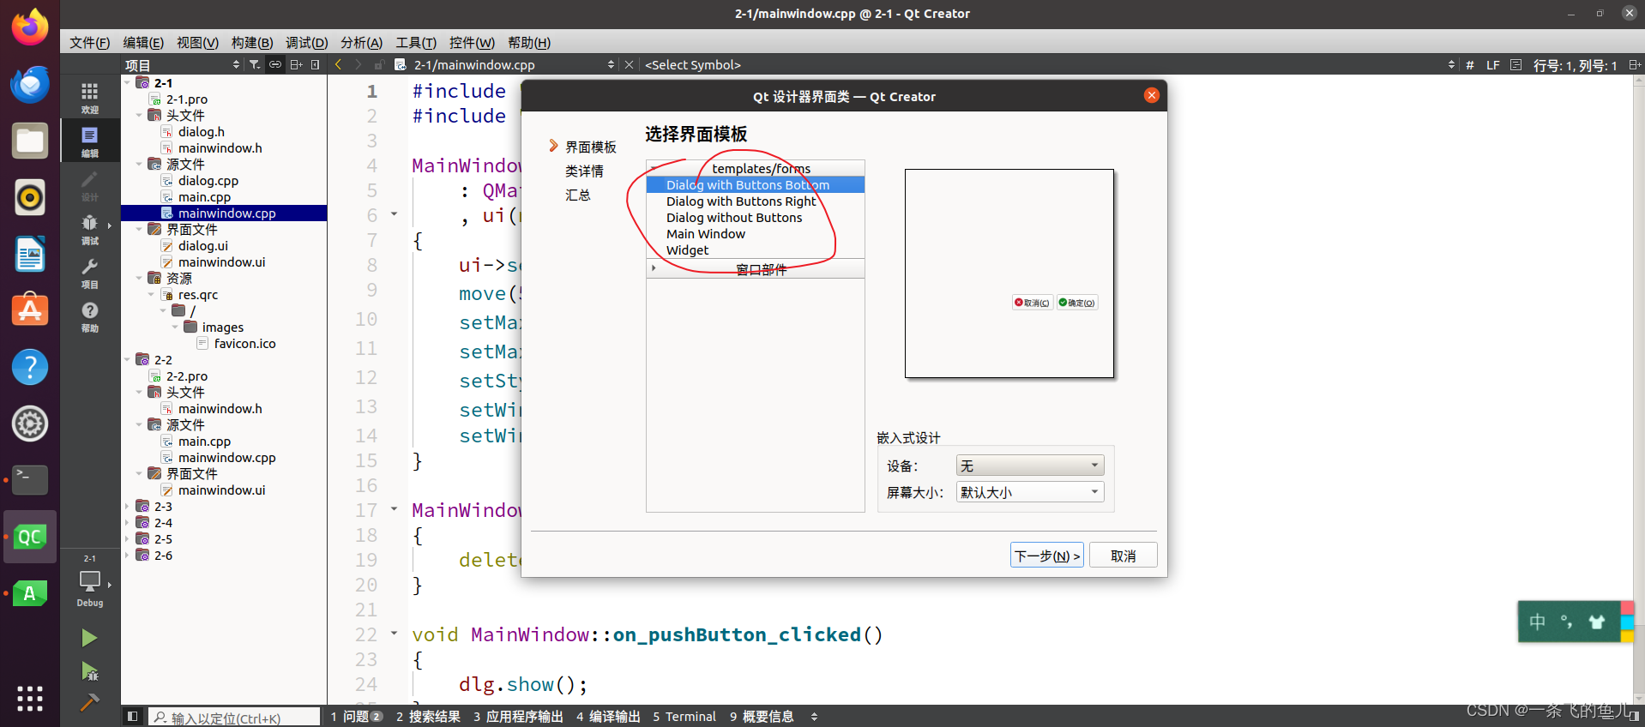This screenshot has height=727, width=1645.
Task: Click the 下一步(N) button
Action: click(1046, 556)
